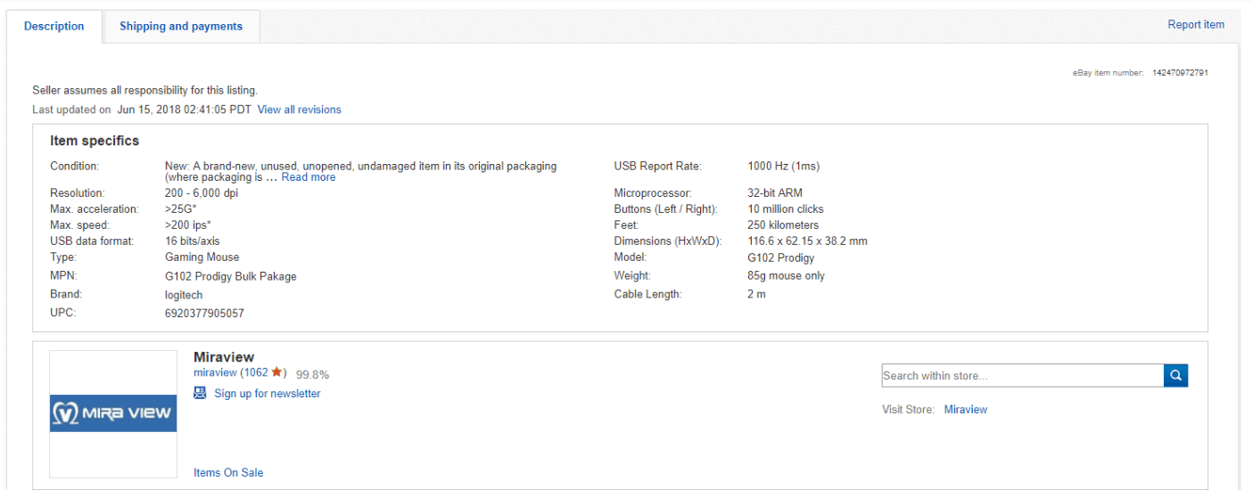
Task: Open the Shipping and payments tab
Action: (x=181, y=26)
